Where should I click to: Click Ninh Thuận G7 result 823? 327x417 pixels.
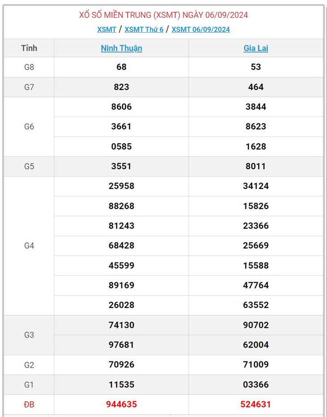pos(121,87)
